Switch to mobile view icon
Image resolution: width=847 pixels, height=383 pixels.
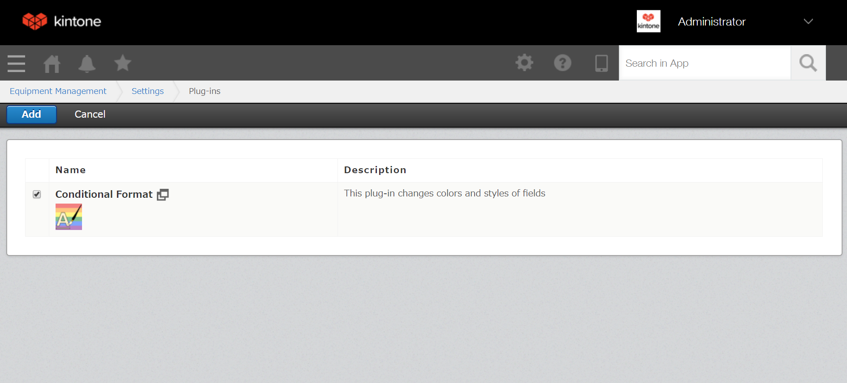point(601,63)
